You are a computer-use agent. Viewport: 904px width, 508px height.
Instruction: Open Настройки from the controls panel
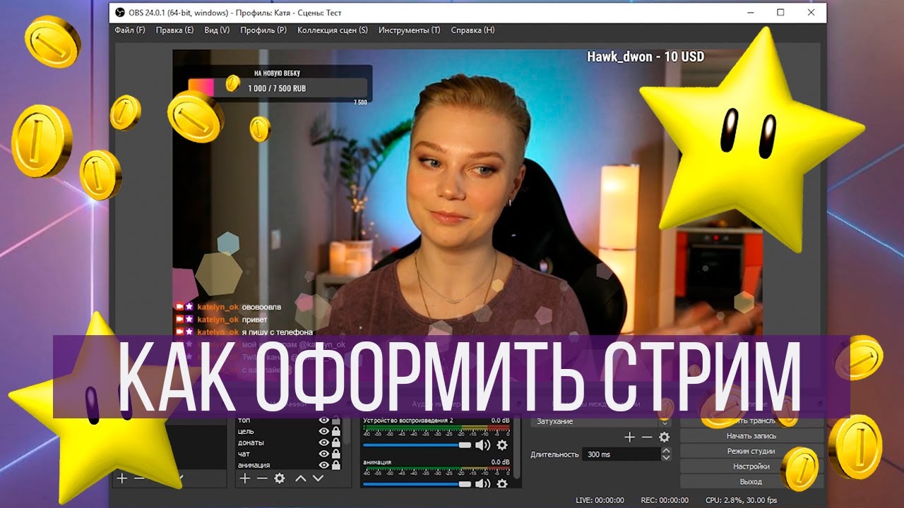(x=751, y=466)
